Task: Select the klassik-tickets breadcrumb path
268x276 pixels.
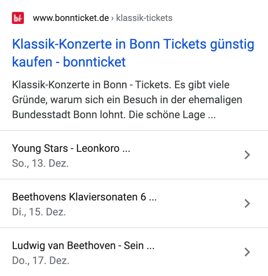Action: click(x=144, y=18)
